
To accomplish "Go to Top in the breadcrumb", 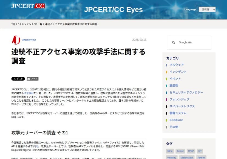I will pyautogui.click(x=13, y=24).
